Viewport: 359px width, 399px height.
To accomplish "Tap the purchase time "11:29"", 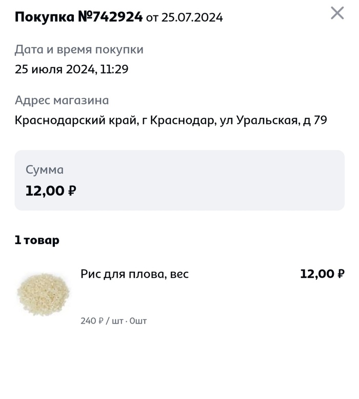I will click(x=114, y=70).
